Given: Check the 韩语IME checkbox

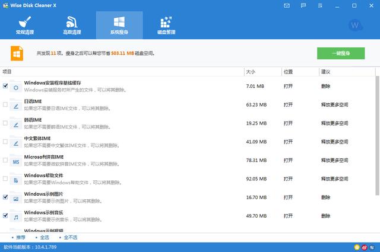Looking at the screenshot, I should (x=5, y=123).
